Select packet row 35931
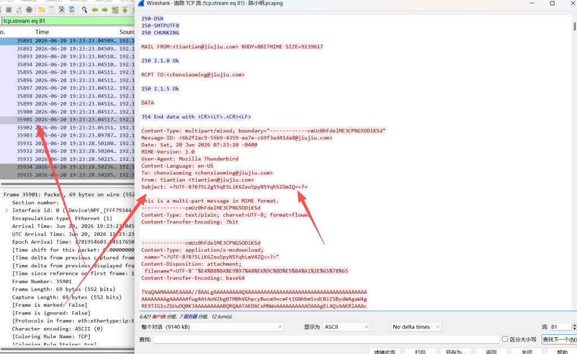Viewport: 577px width, 354px height. pyautogui.click(x=67, y=144)
